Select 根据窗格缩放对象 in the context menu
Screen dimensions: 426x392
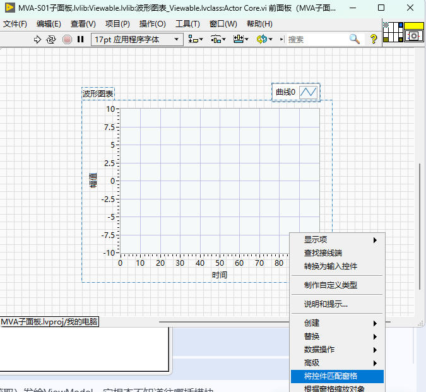click(337, 388)
